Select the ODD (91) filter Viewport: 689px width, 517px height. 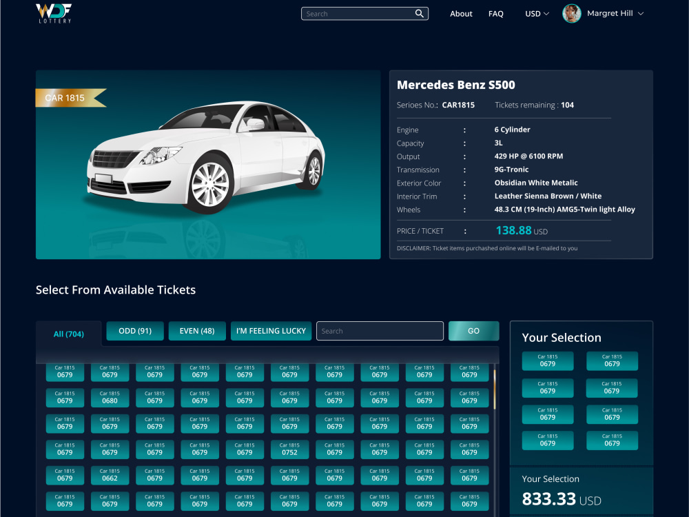[135, 331]
